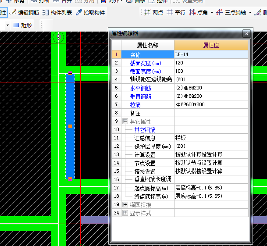This screenshot has width=267, height=246.
Task: Click the bottom endpoint grip of blue wall
Action: 70,179
